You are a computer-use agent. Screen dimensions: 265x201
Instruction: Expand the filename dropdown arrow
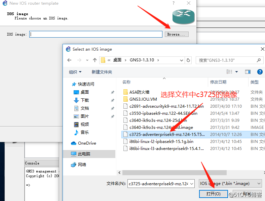coord(192,184)
